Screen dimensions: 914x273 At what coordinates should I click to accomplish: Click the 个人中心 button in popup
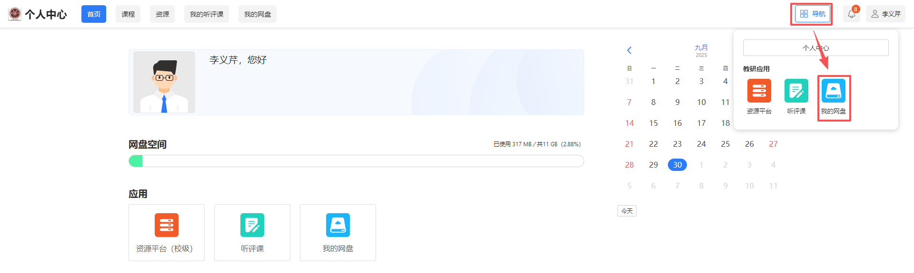click(815, 48)
